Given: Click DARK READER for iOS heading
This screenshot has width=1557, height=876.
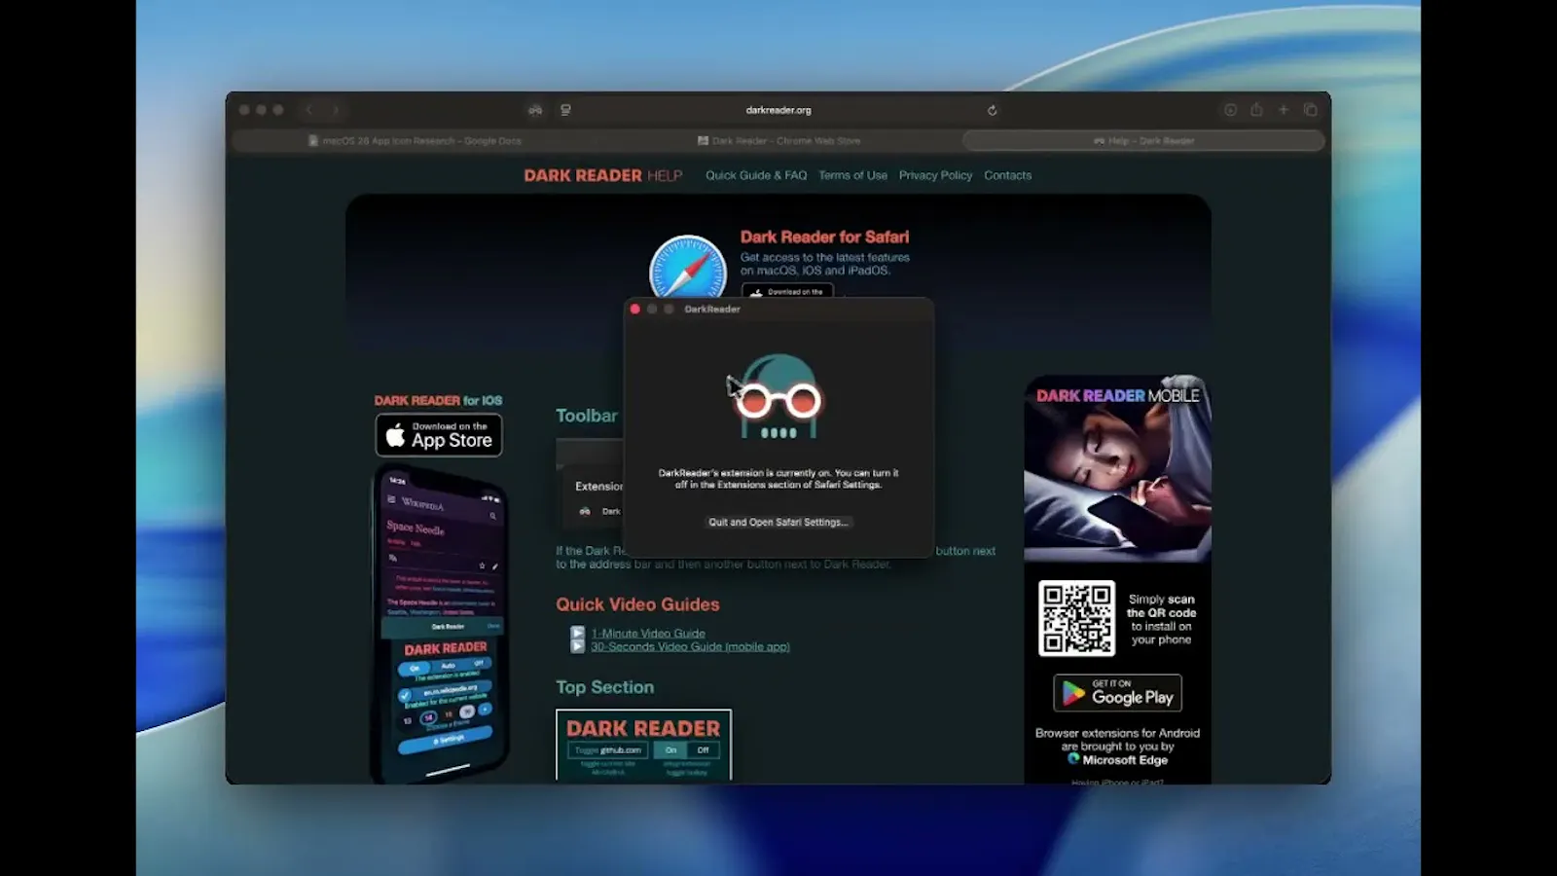Looking at the screenshot, I should coord(438,401).
